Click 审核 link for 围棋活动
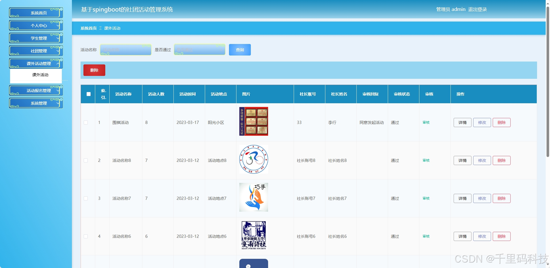550x268 pixels. tap(426, 122)
